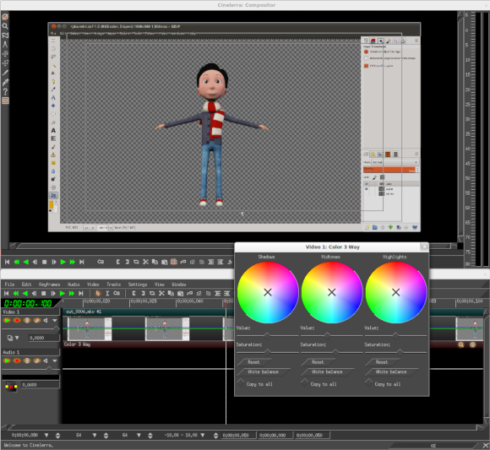Enable Highlights Copy to all checkbox
Viewport: 490px width, 450px height.
coord(369,382)
